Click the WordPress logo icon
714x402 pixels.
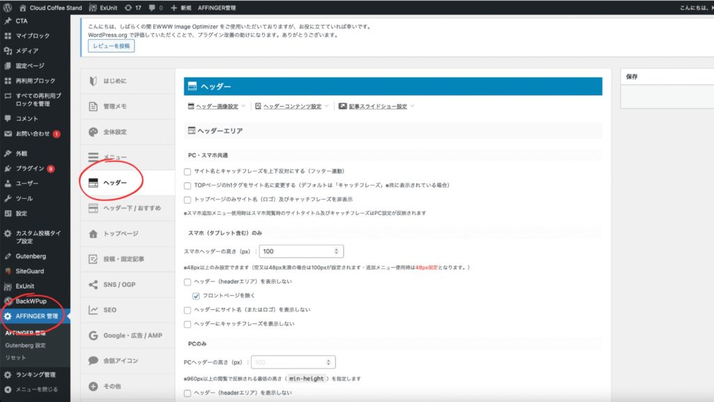(x=7, y=8)
